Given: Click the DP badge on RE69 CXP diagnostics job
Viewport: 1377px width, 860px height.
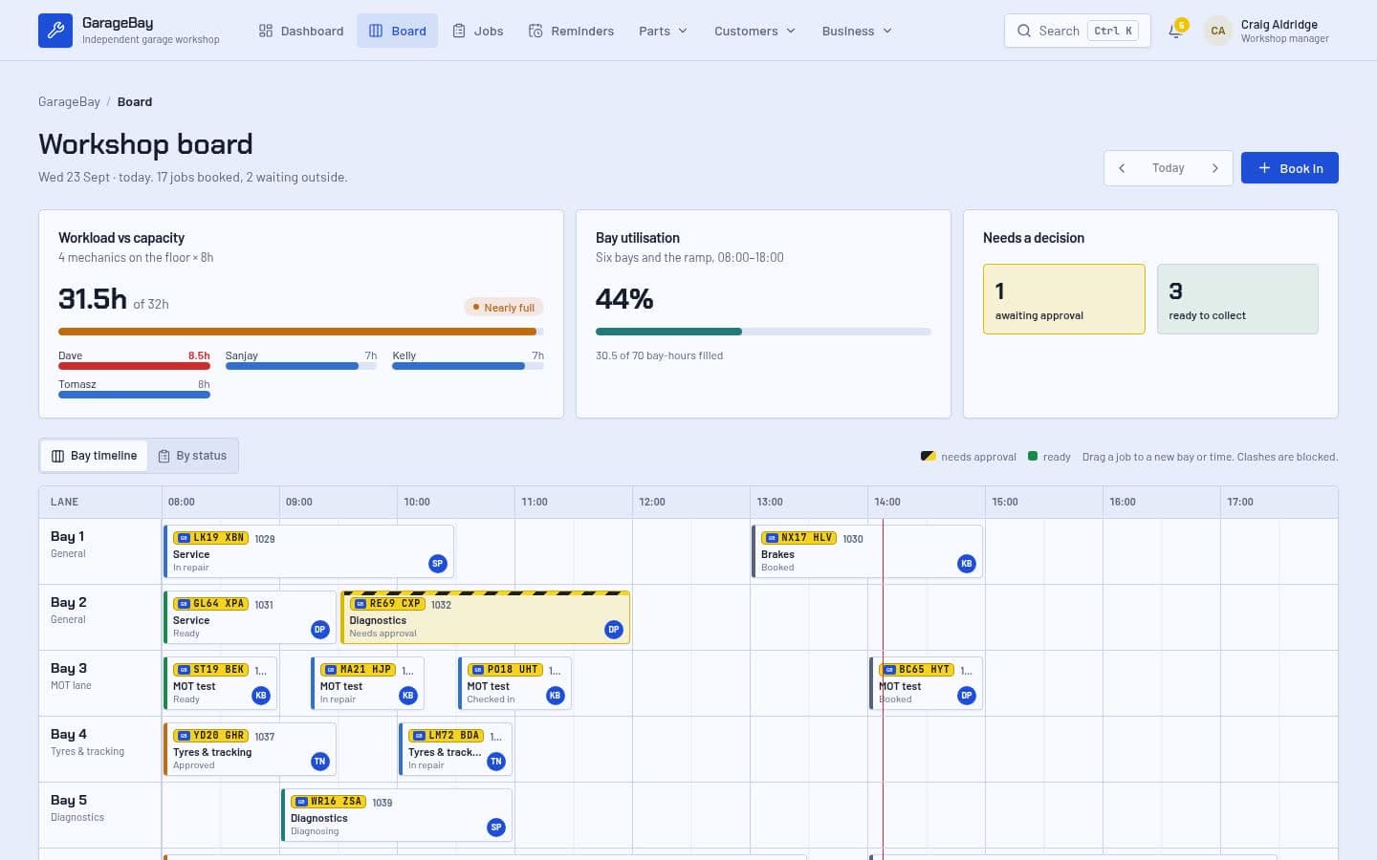Looking at the screenshot, I should click(614, 630).
